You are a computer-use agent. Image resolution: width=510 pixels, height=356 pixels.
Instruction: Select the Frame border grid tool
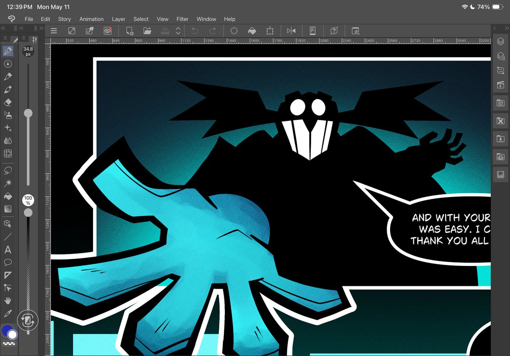coord(8,153)
